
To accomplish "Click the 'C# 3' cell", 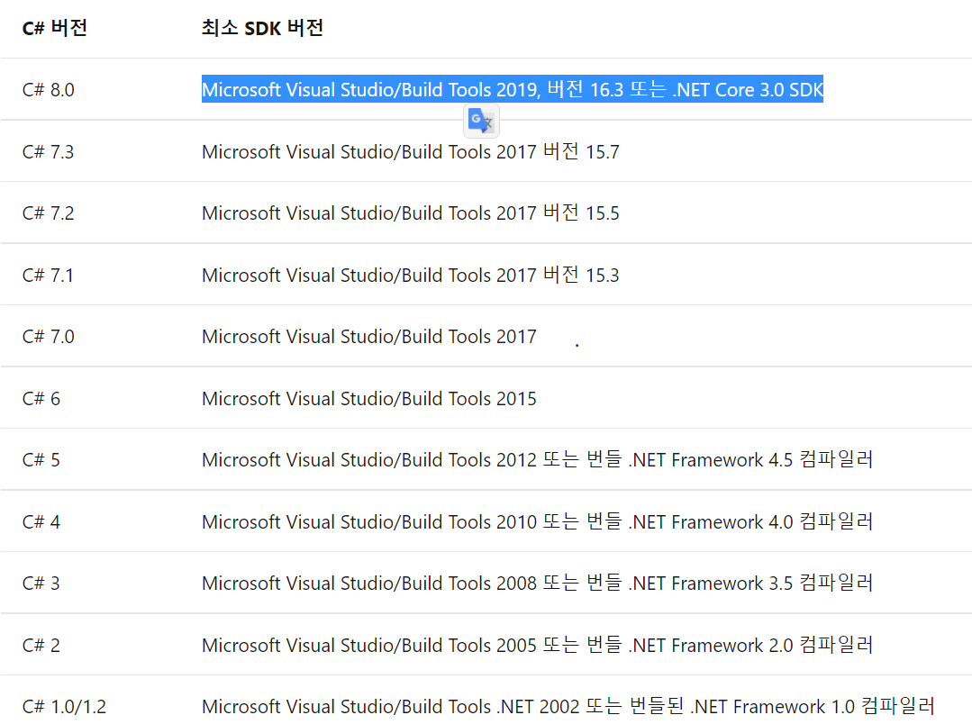I will (41, 584).
